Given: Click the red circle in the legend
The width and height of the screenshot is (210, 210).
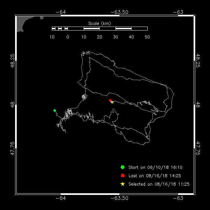Looking at the screenshot, I should click(x=122, y=176).
